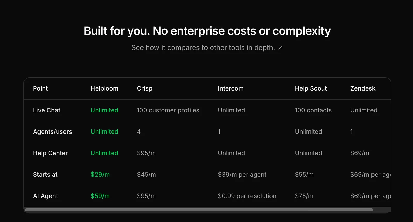Click the Help Scout column header
The image size is (413, 222).
click(311, 88)
